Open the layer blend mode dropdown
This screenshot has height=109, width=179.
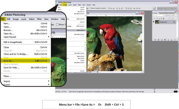(158, 15)
